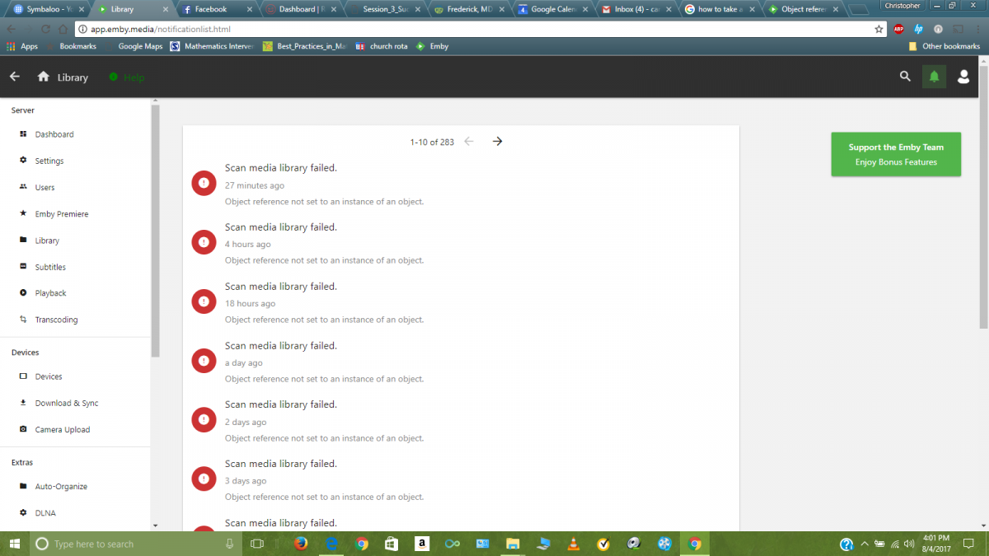Screen dimensions: 989x556
Task: Open the Other bookmarks folder
Action: [x=944, y=47]
